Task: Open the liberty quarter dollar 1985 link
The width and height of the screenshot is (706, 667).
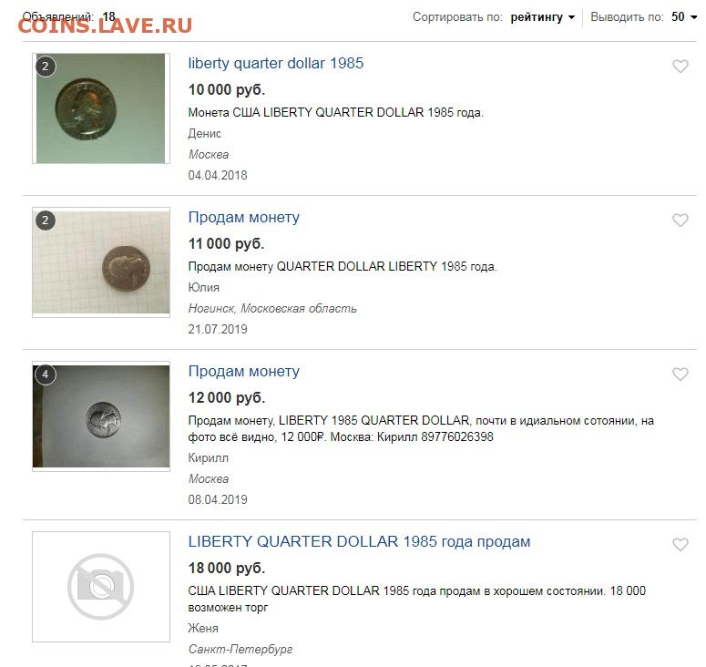Action: click(275, 63)
